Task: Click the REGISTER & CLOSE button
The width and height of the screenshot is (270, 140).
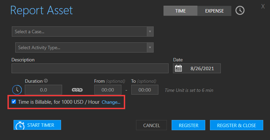Action: point(236,125)
